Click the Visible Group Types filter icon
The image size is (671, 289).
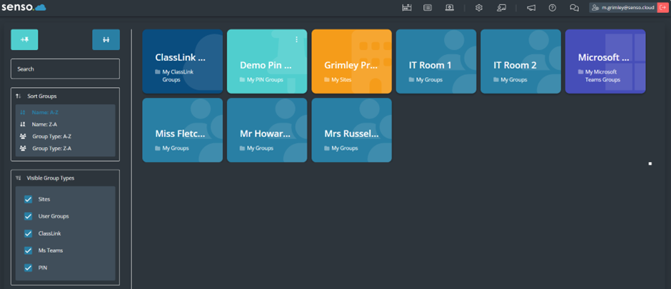18,178
